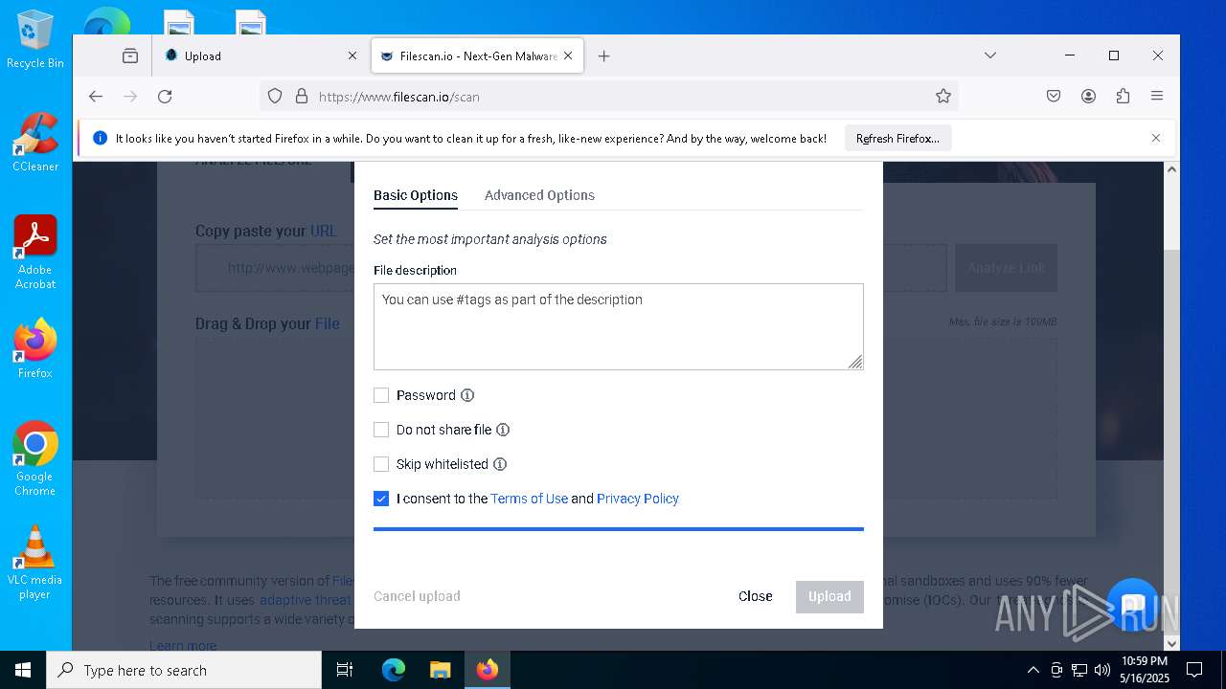The image size is (1226, 689).
Task: Launch CCleaner from desktop
Action: tap(34, 143)
